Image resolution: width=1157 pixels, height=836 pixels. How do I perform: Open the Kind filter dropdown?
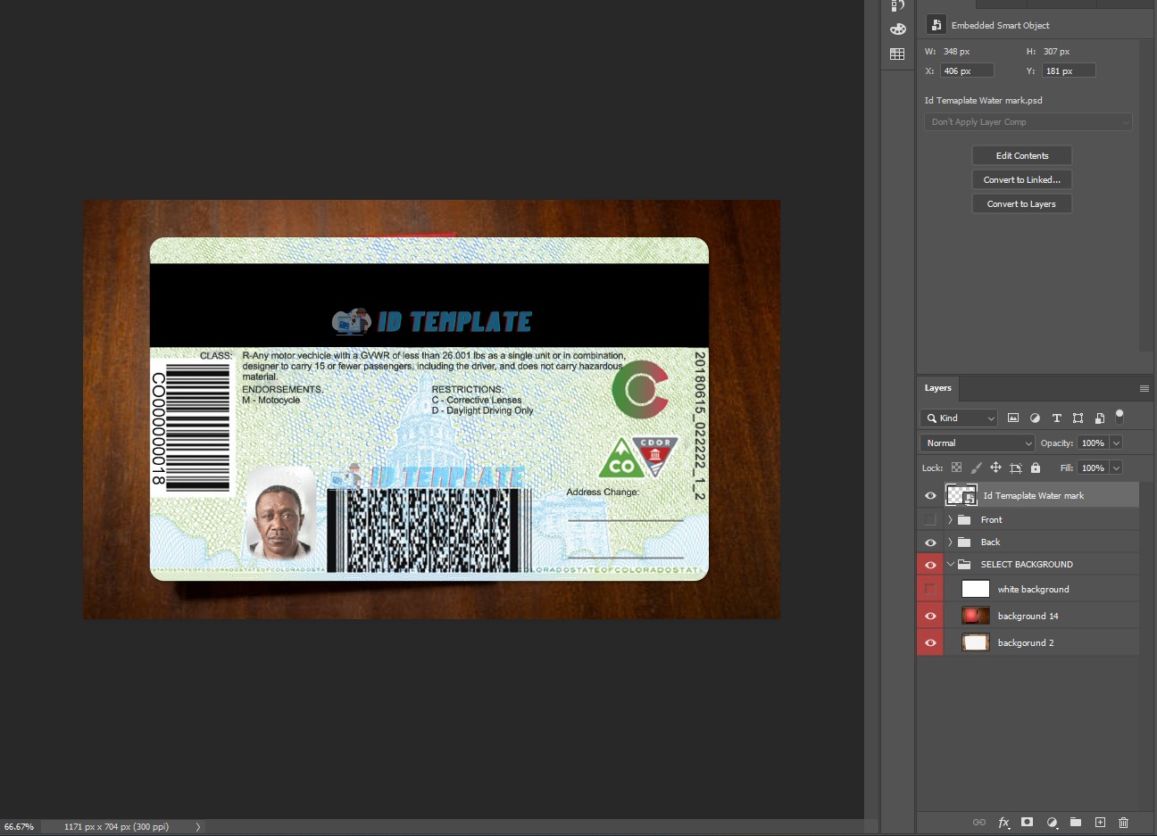tap(959, 418)
